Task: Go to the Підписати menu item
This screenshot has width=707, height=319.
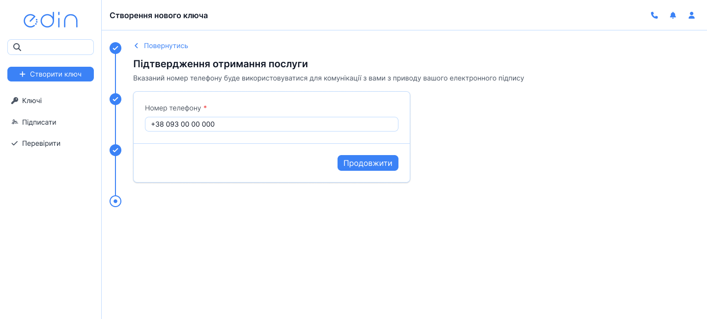Action: click(39, 122)
